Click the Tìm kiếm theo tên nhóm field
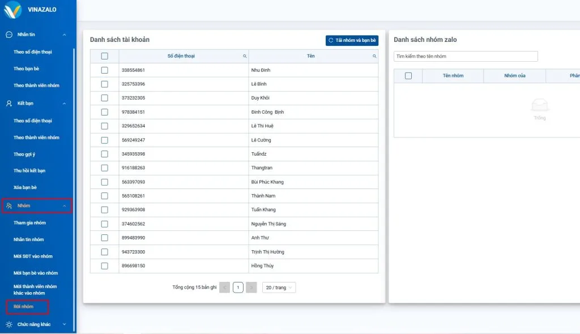This screenshot has height=334, width=580. pyautogui.click(x=466, y=57)
